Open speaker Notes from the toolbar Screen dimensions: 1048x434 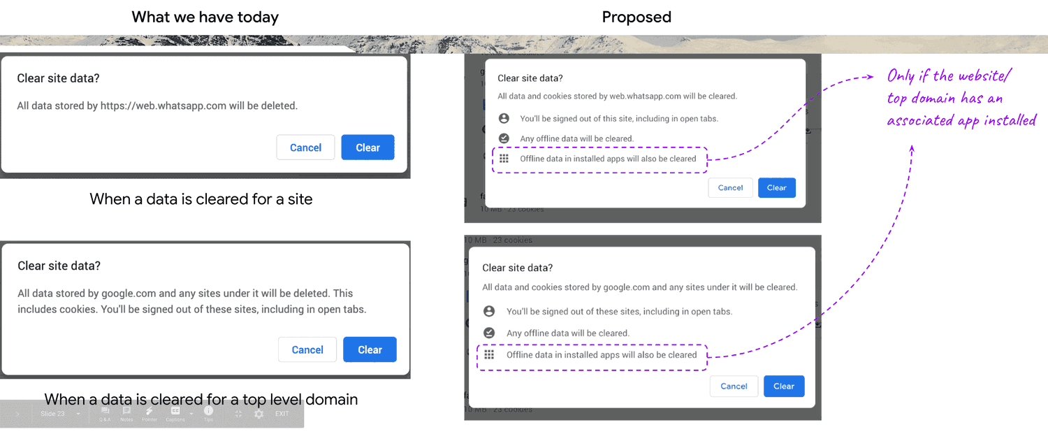tap(126, 413)
